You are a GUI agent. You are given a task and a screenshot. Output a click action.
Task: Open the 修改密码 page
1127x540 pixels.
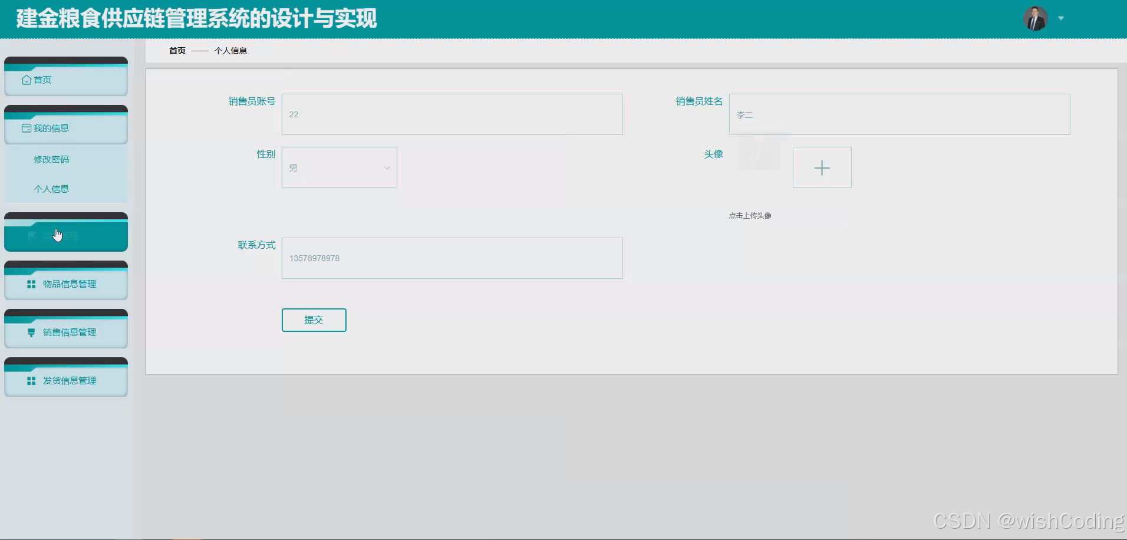(51, 159)
